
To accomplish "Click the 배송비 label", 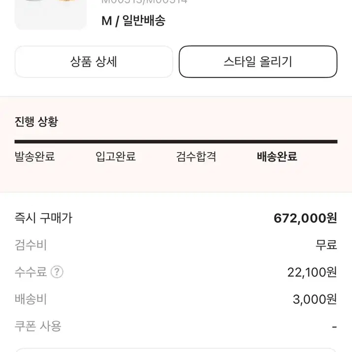I will click(x=31, y=299).
